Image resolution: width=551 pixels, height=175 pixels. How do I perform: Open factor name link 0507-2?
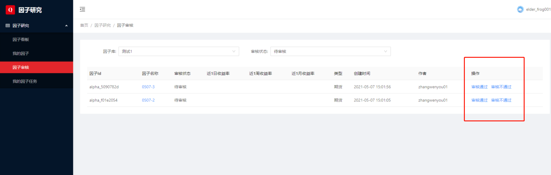point(148,100)
